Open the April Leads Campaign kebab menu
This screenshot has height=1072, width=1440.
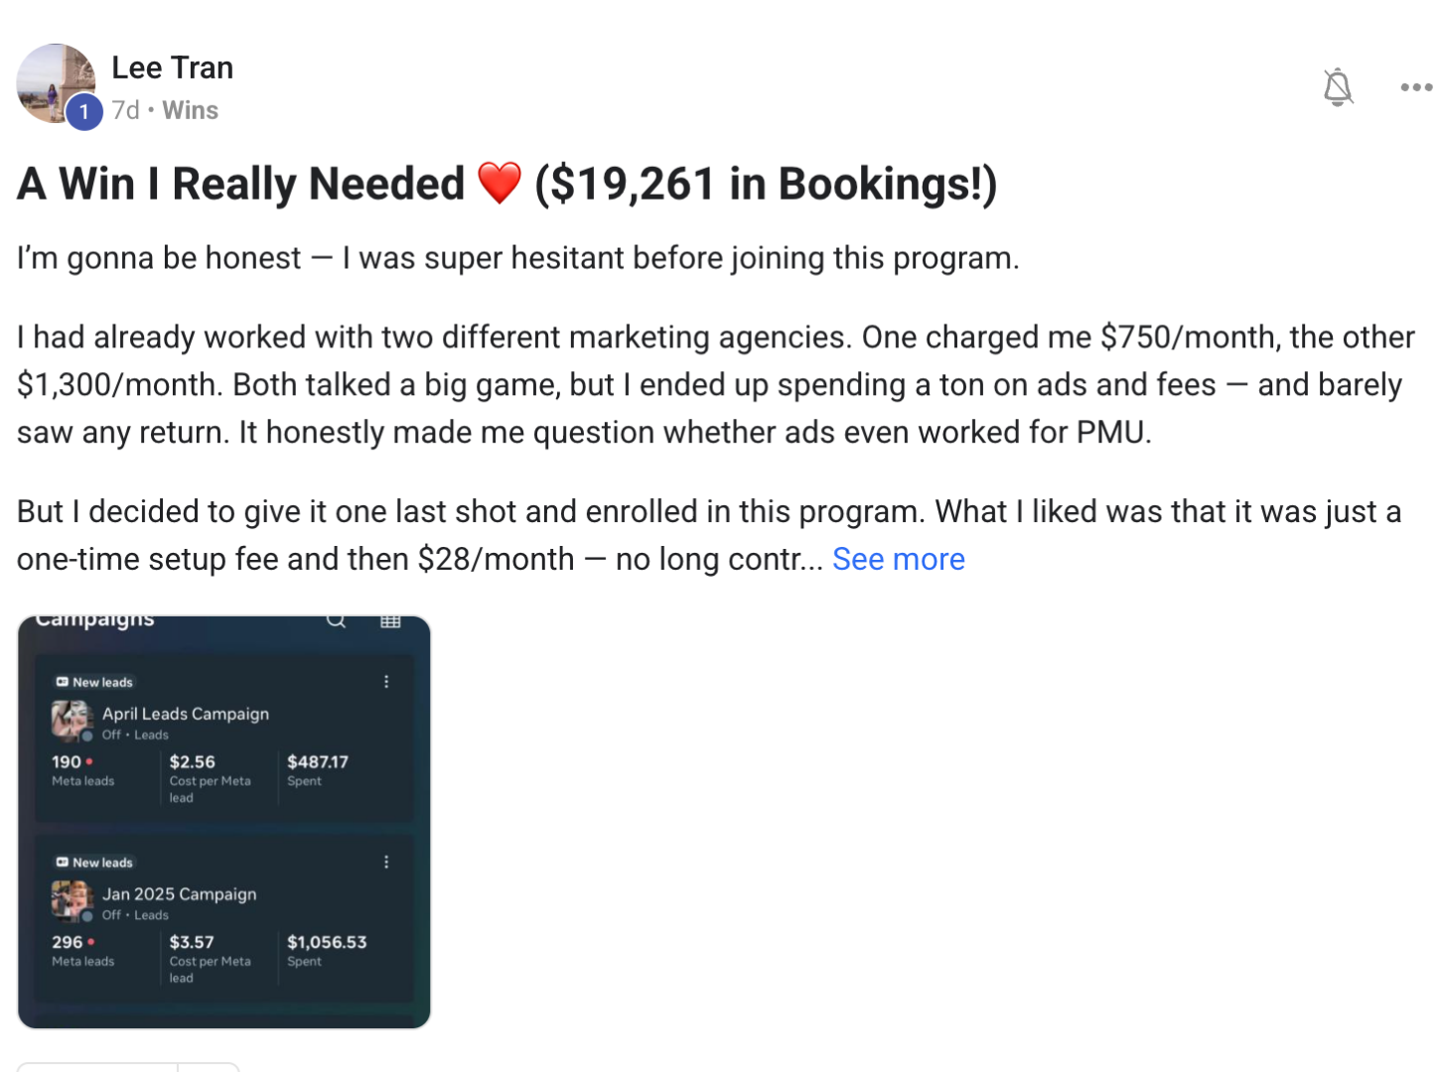[x=387, y=682]
